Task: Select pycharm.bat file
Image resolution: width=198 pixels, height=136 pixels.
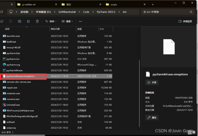Action: pyautogui.click(x=56, y=53)
